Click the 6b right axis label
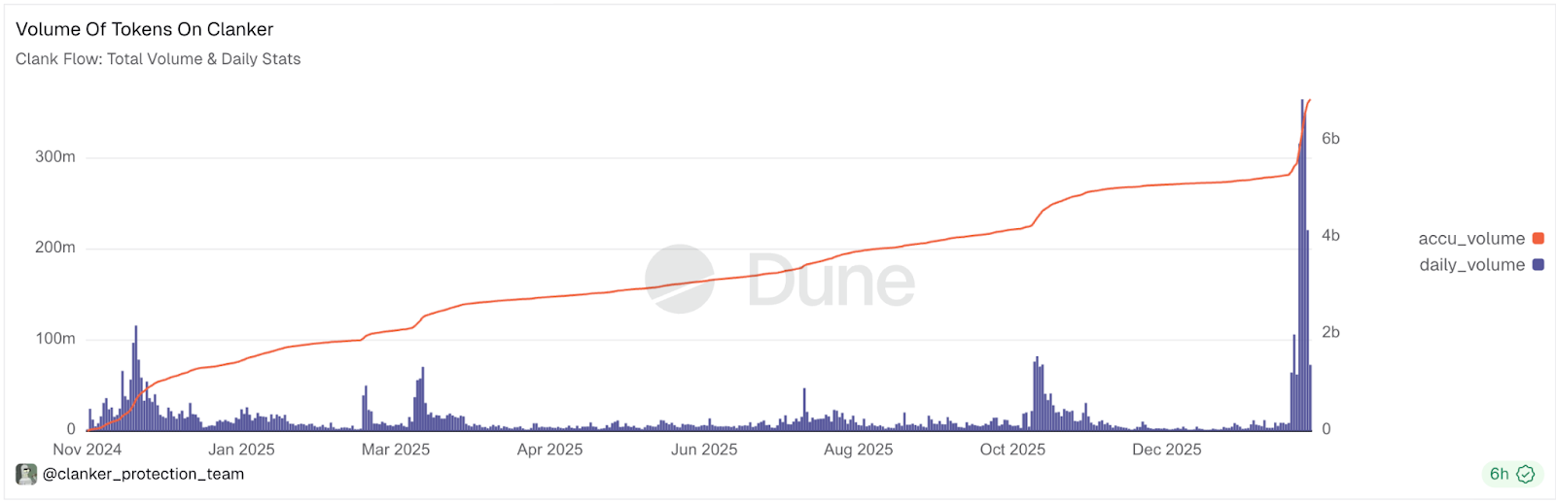1556x501 pixels. point(1330,139)
